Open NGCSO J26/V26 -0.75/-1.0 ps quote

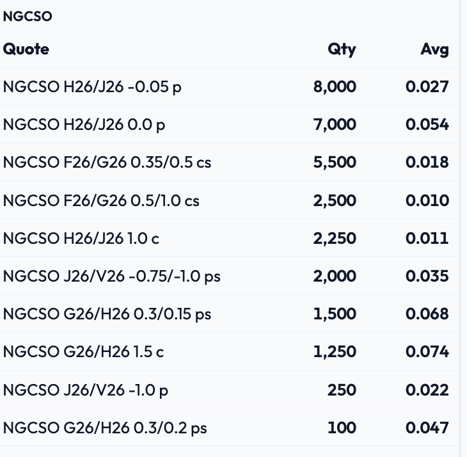112,276
